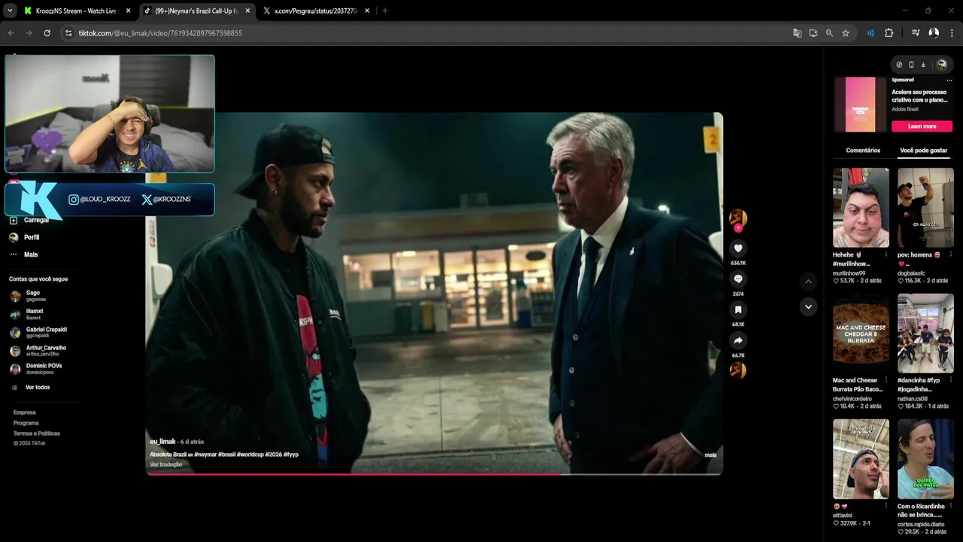Click the TikTok coin icon in top pill
This screenshot has height=542, width=963.
click(899, 65)
